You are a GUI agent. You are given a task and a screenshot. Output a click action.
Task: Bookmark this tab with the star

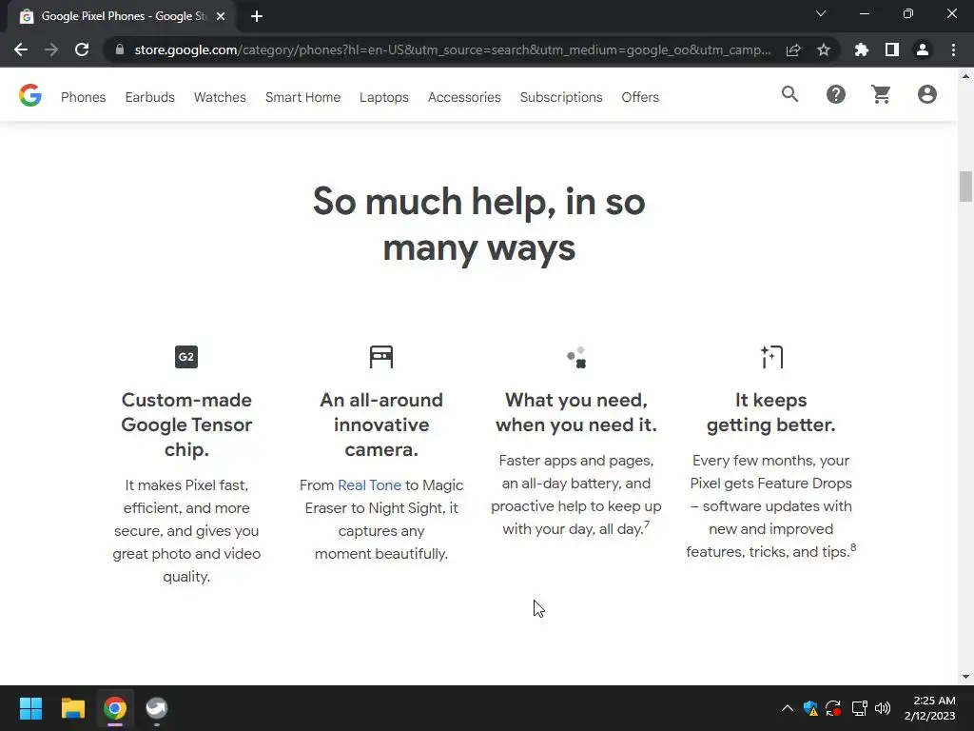[824, 49]
